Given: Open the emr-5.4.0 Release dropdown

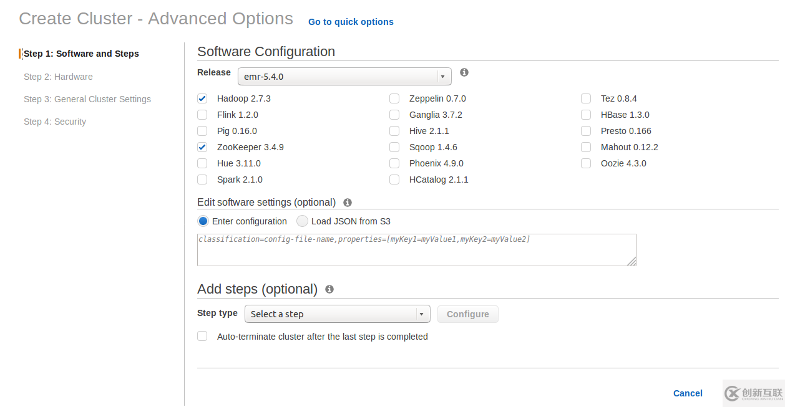Looking at the screenshot, I should click(x=344, y=77).
